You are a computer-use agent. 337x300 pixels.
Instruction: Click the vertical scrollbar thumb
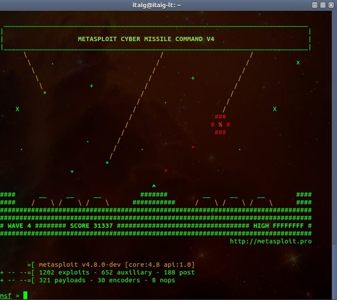coord(334,272)
